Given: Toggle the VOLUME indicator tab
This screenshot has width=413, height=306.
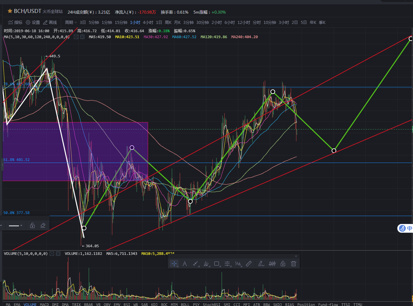Looking at the screenshot, I should coord(30,304).
